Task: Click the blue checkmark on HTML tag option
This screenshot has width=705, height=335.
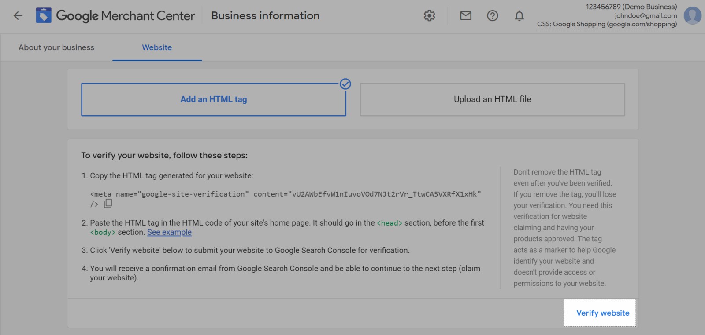Action: [345, 84]
